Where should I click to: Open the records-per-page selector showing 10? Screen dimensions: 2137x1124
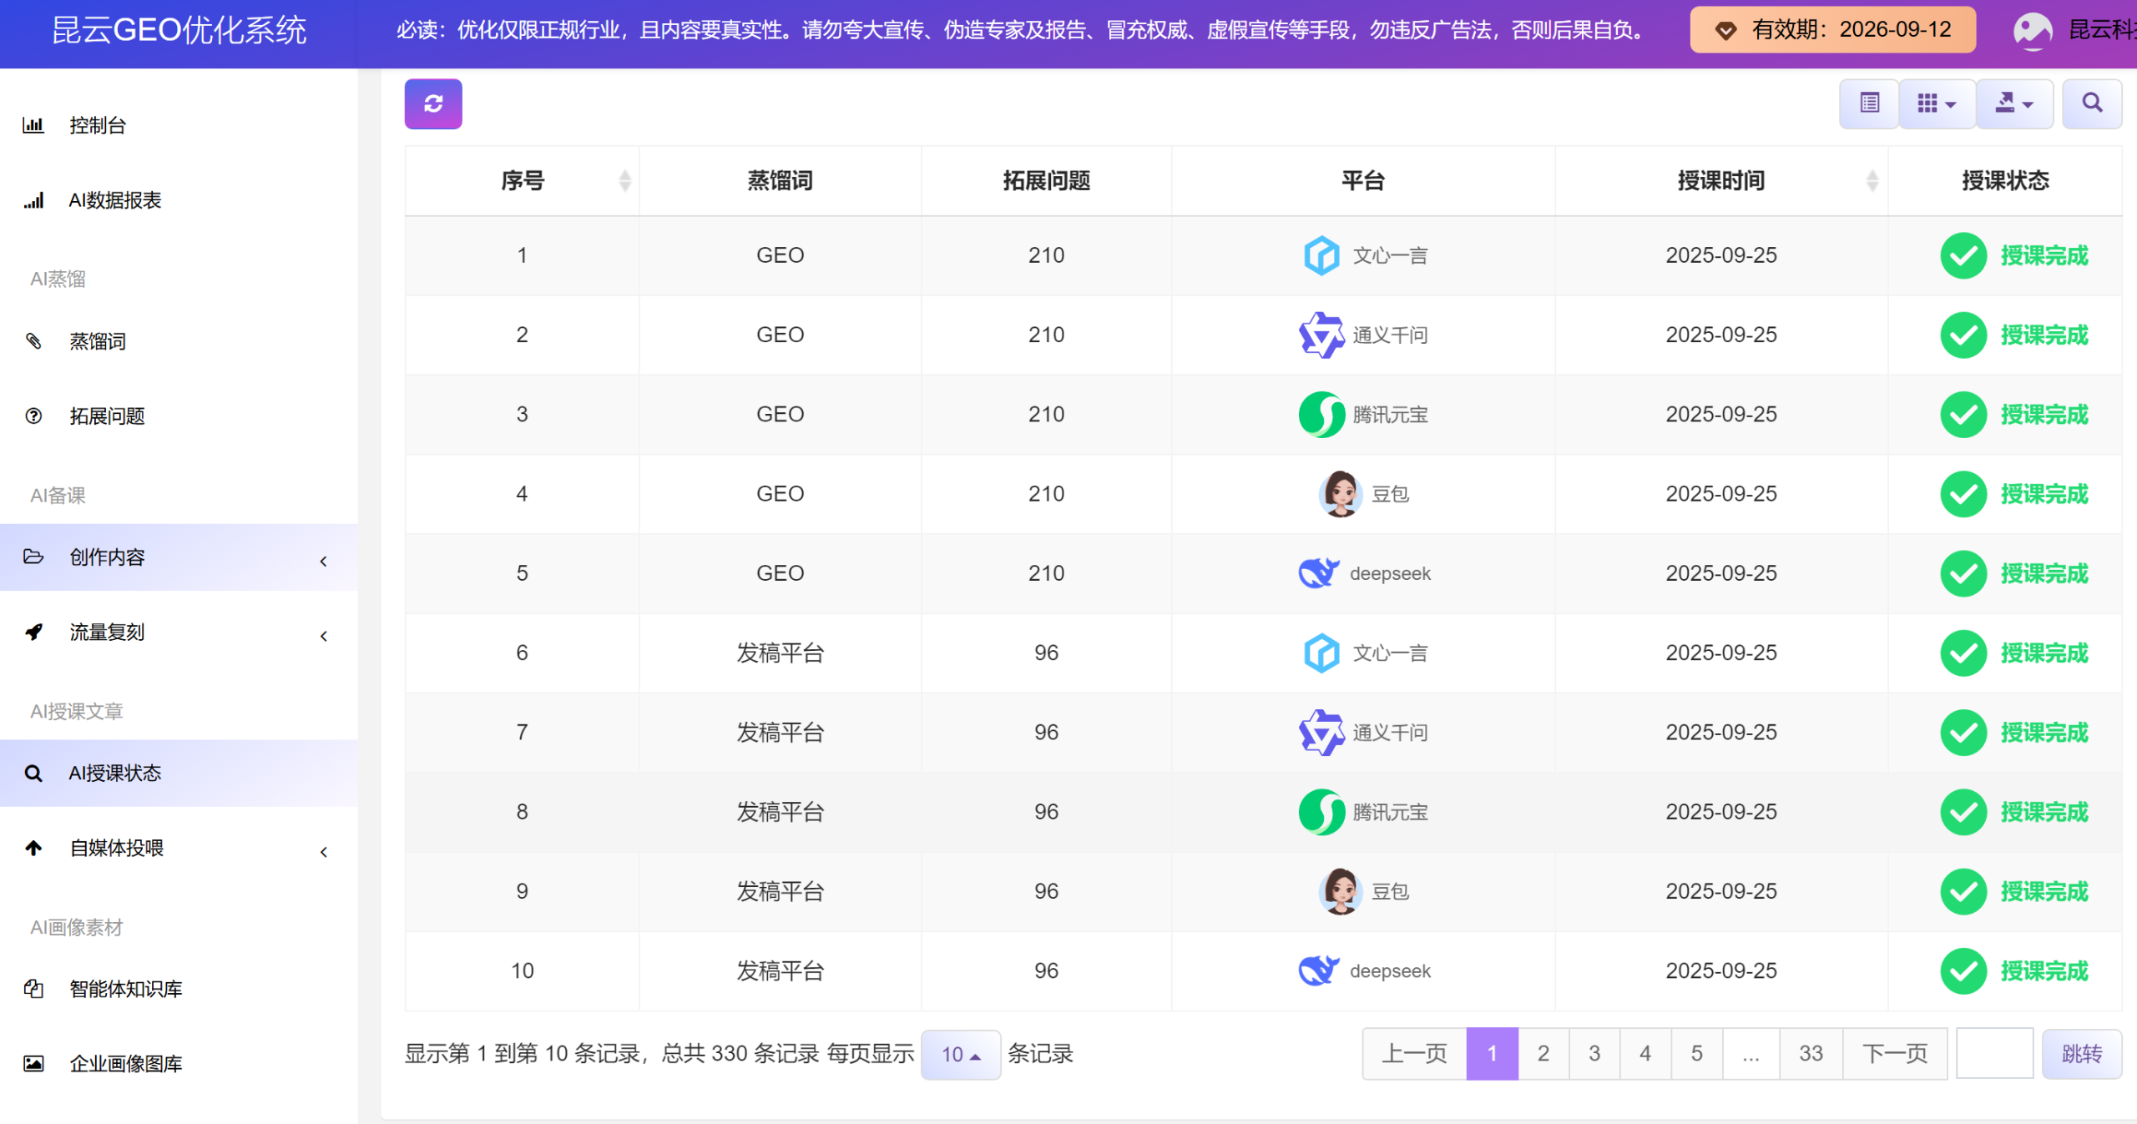click(960, 1054)
